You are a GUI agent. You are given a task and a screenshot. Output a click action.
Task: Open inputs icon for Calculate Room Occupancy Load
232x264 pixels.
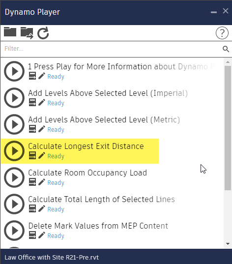click(32, 182)
